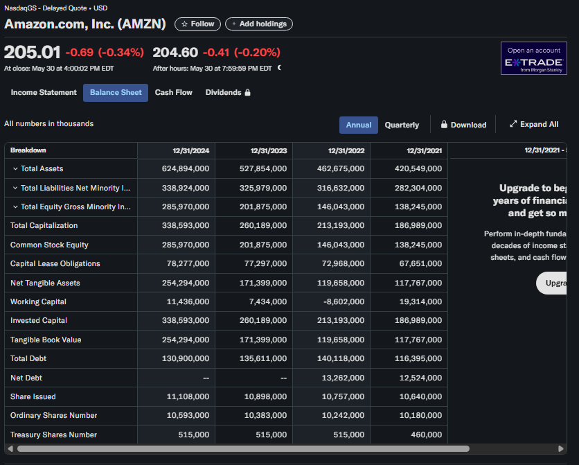
Task: Click the after-hours moon icon
Action: click(279, 68)
